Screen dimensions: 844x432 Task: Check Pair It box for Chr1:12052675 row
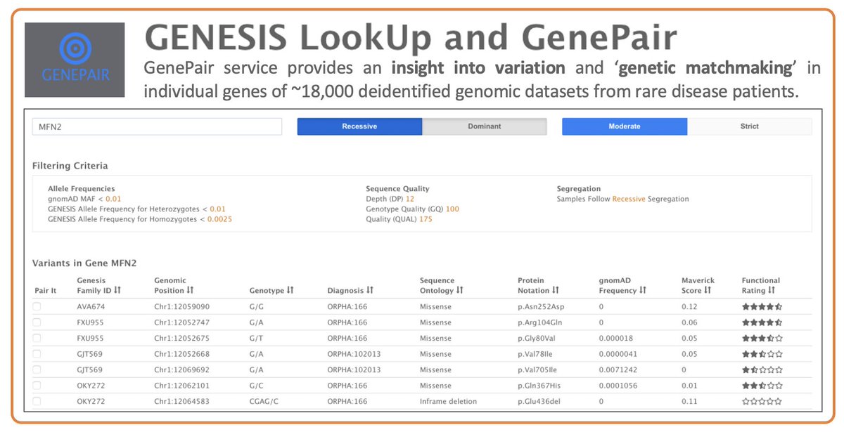tap(37, 338)
